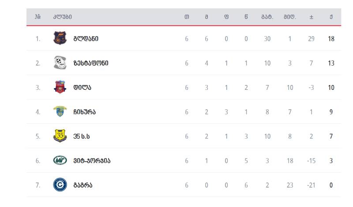Open the ზესტაფონი team link
This screenshot has height=207, width=353.
click(x=91, y=63)
